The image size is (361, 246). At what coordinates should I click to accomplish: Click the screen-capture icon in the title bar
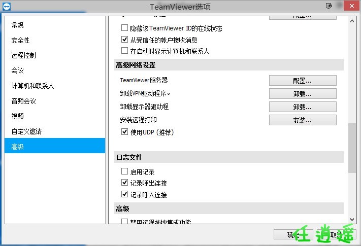pyautogui.click(x=329, y=6)
